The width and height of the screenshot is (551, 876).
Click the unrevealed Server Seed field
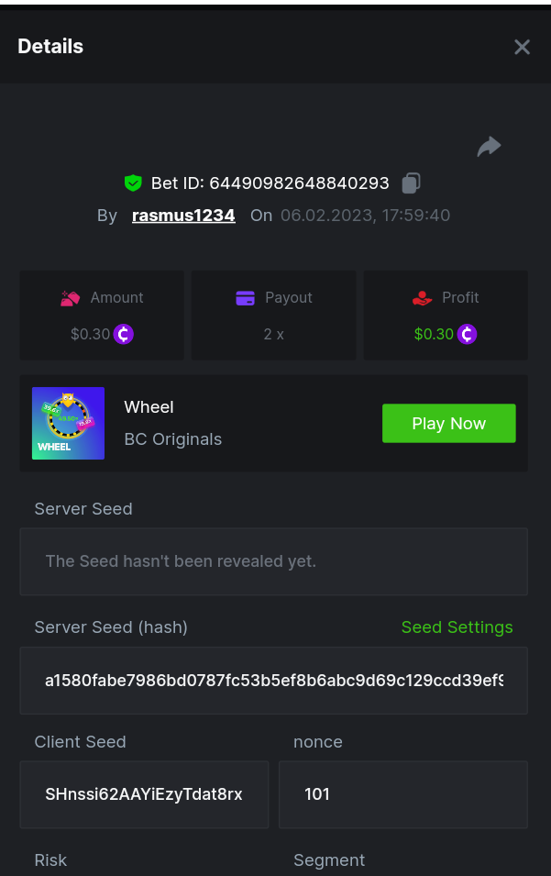coord(273,561)
